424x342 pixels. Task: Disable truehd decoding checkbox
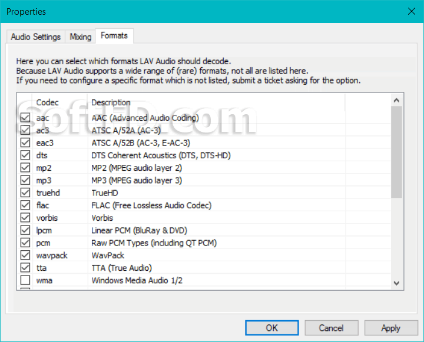[x=25, y=192]
